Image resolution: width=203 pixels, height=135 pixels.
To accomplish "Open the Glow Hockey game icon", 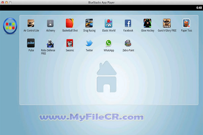I will (x=147, y=23).
